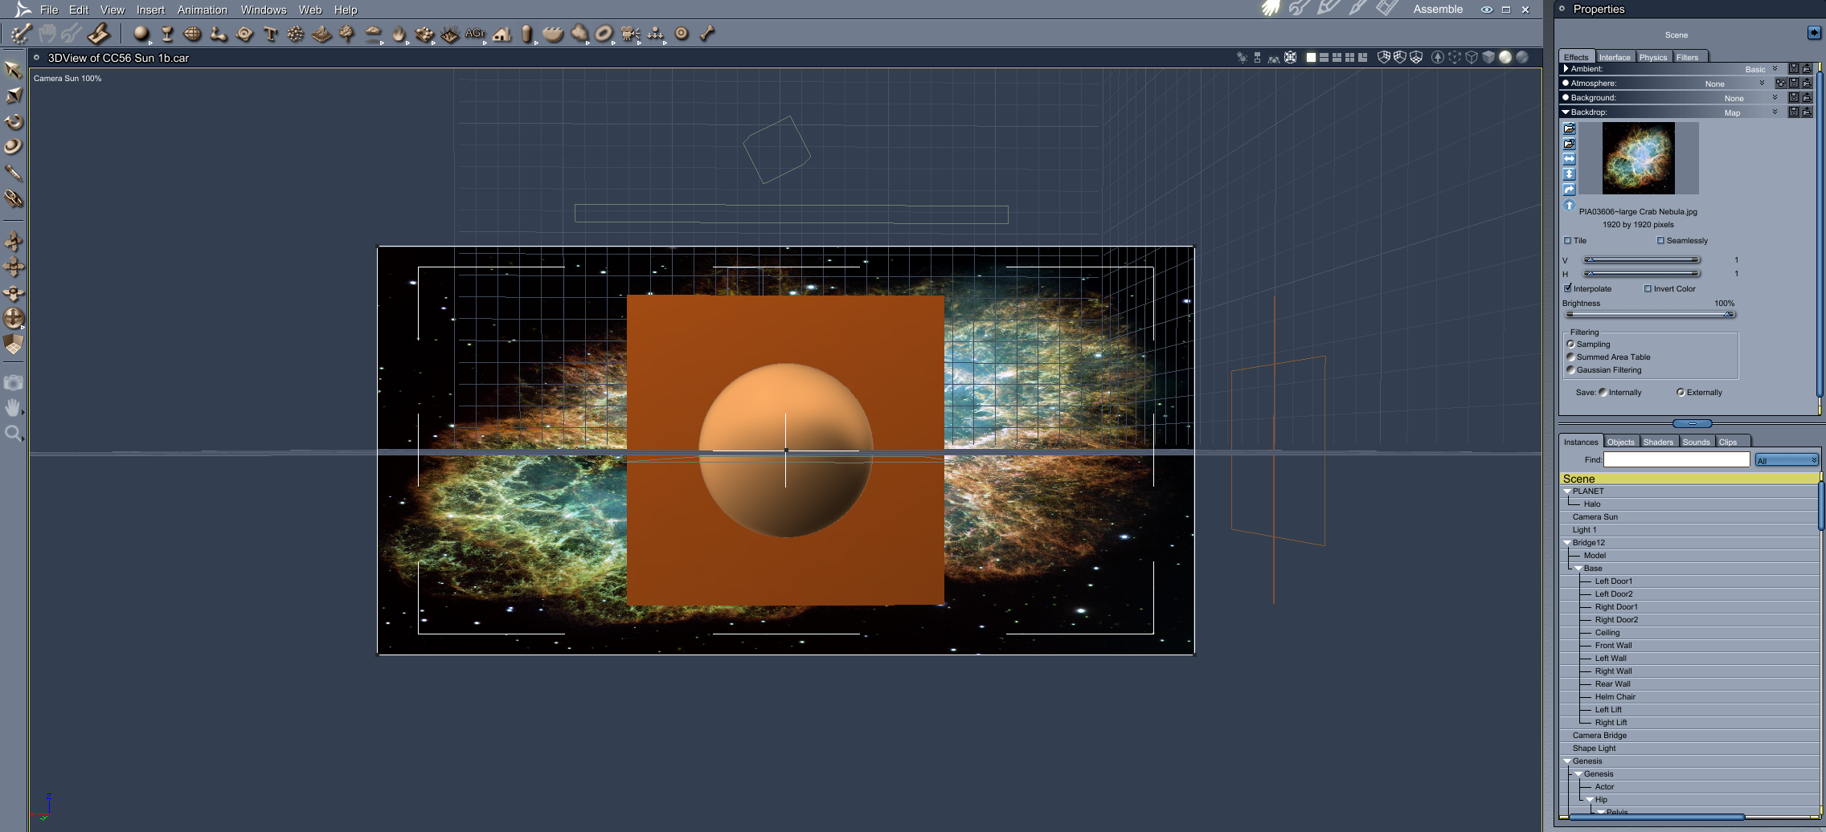Click the camera icon in the left toolbar
Screen dimensions: 1826x832
click(13, 382)
